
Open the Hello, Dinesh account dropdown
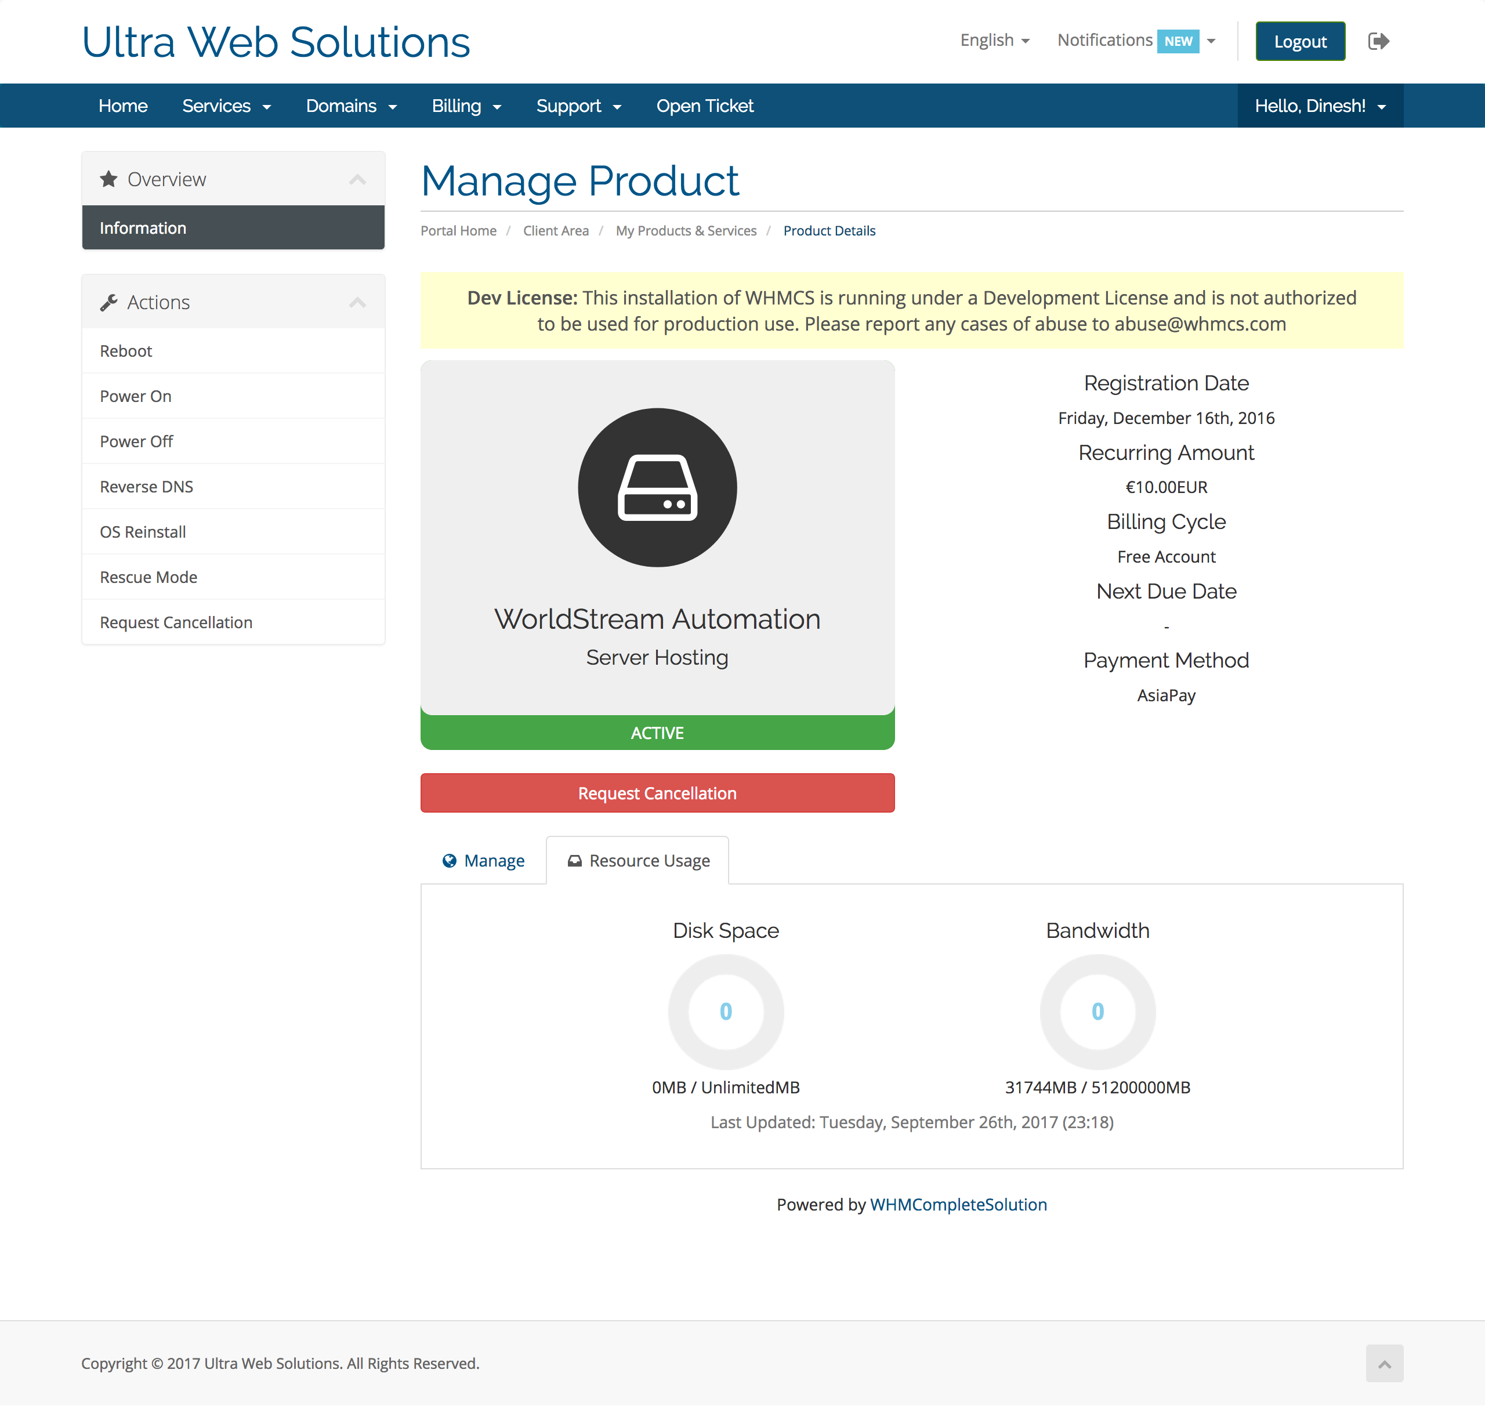pyautogui.click(x=1319, y=106)
